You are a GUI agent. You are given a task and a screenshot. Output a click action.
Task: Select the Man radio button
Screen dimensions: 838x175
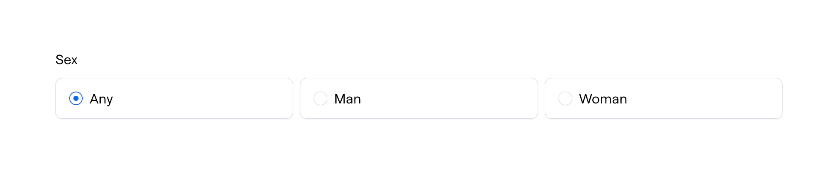(320, 98)
